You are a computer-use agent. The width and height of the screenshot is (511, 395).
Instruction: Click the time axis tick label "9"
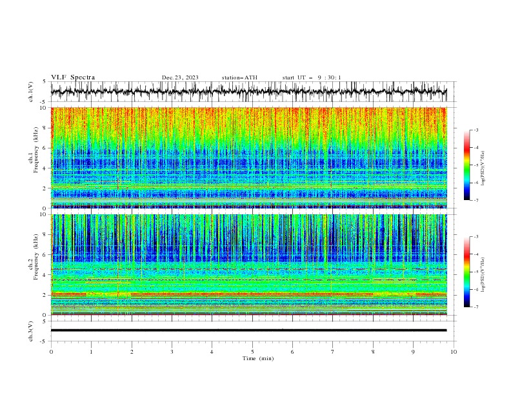point(413,352)
